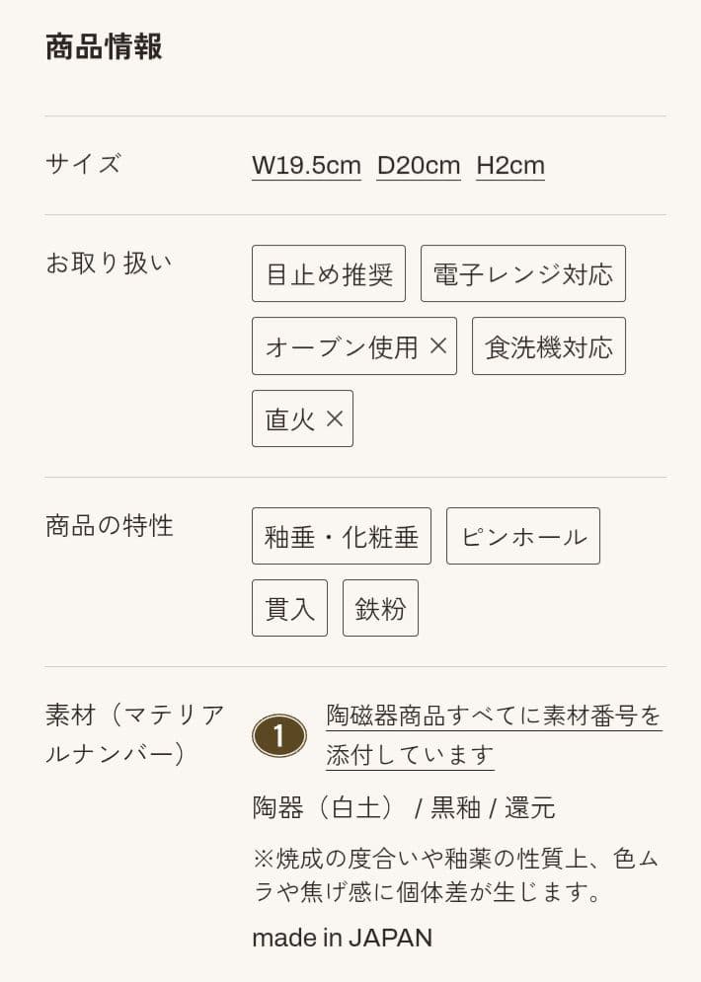Open the ピンホール characteristic tag
This screenshot has width=701, height=982.
[x=522, y=536]
